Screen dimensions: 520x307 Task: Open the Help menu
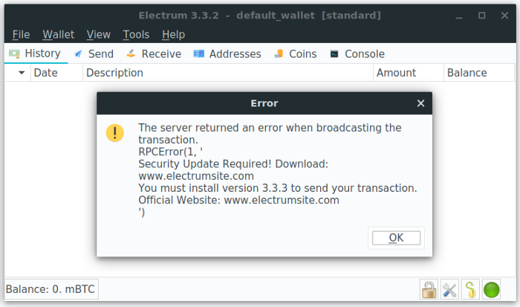tap(173, 34)
